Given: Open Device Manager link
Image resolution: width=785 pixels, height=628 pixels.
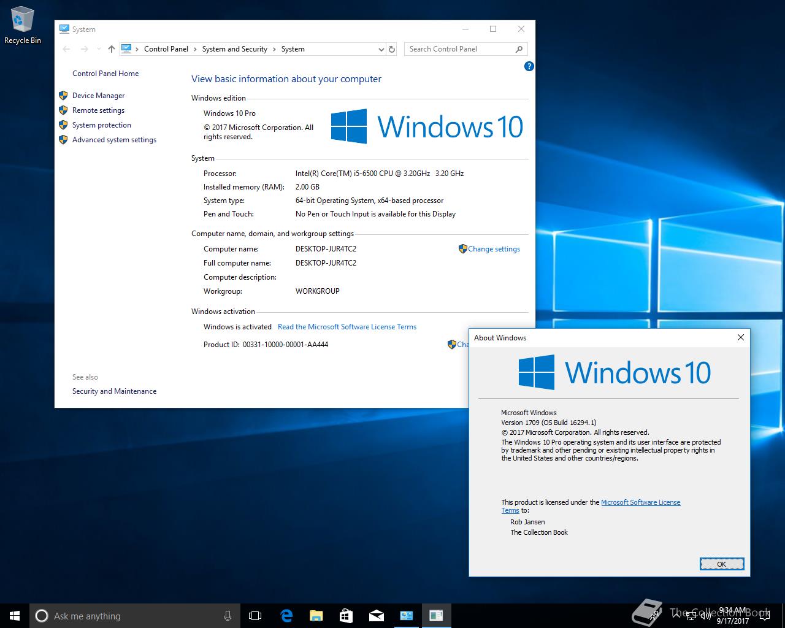Looking at the screenshot, I should pos(98,96).
